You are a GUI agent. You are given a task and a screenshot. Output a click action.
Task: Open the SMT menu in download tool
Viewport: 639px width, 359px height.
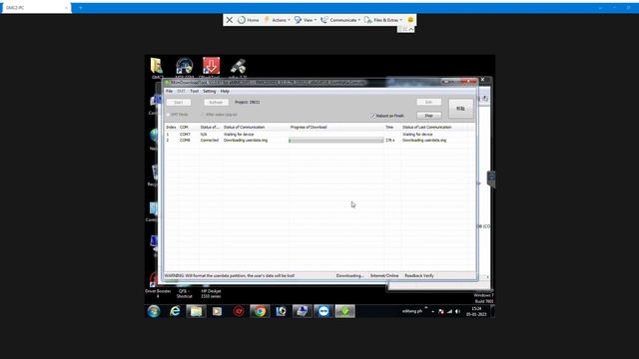tap(182, 91)
